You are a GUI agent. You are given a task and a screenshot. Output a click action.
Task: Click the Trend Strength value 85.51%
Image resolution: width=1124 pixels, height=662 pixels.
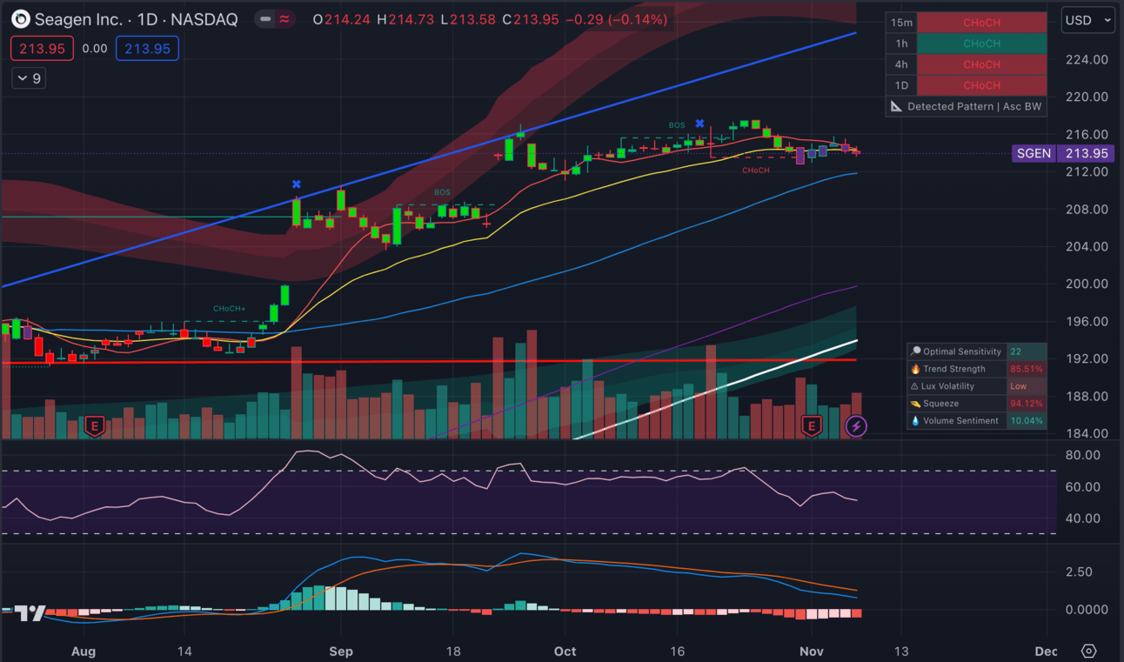pos(1027,369)
